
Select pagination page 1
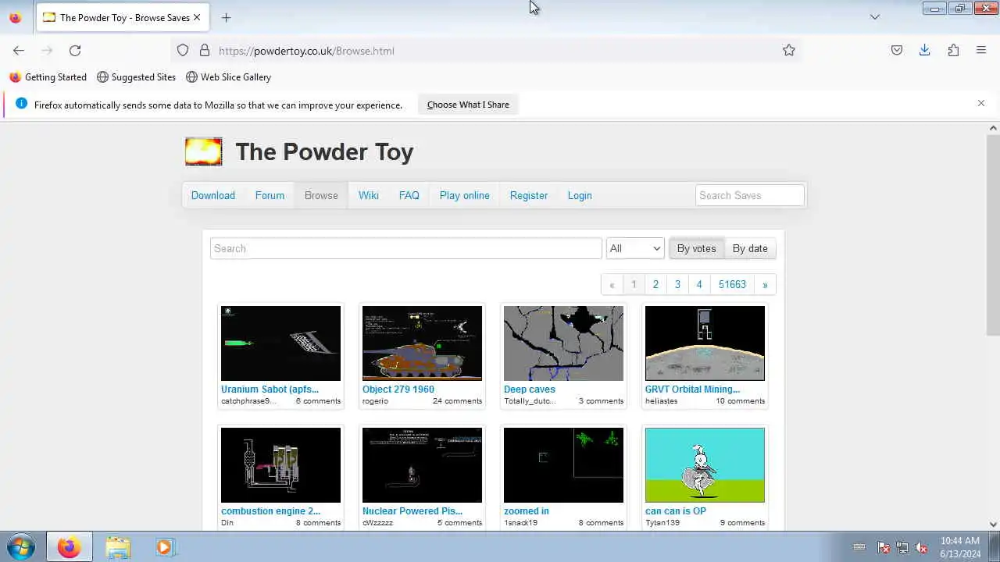point(634,284)
